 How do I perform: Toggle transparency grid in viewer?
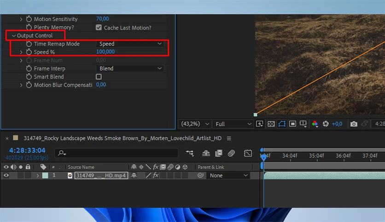pos(271,124)
